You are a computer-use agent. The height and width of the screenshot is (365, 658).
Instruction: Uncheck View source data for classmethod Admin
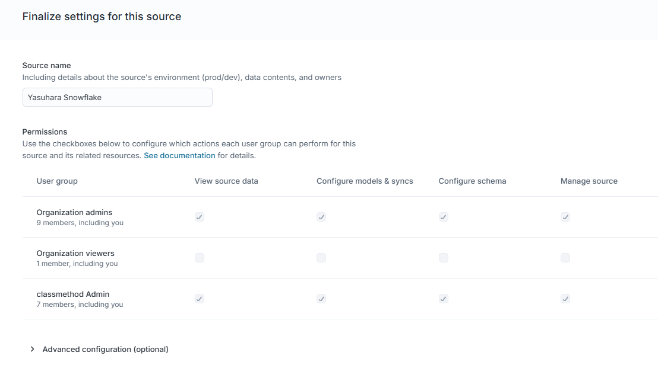pyautogui.click(x=200, y=299)
